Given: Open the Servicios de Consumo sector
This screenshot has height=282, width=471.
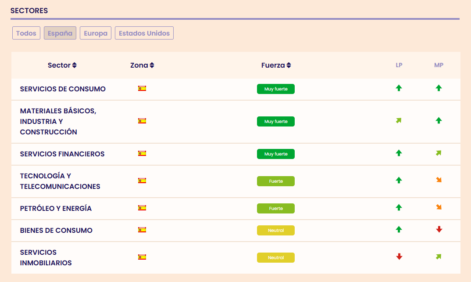Looking at the screenshot, I should pyautogui.click(x=63, y=89).
